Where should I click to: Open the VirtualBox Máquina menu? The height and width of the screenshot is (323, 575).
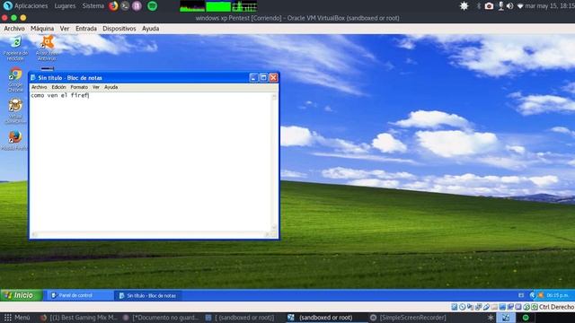pyautogui.click(x=42, y=29)
